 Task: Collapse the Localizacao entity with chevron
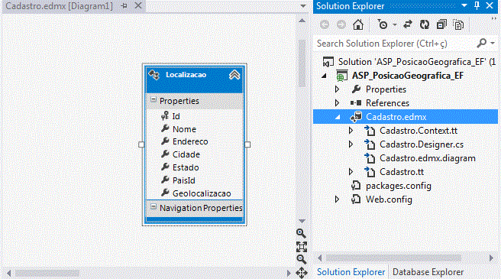(234, 75)
